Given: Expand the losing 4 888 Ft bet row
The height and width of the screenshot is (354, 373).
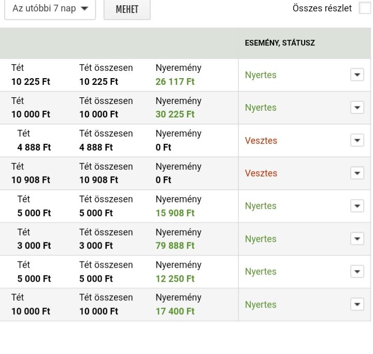Looking at the screenshot, I should pos(357,140).
